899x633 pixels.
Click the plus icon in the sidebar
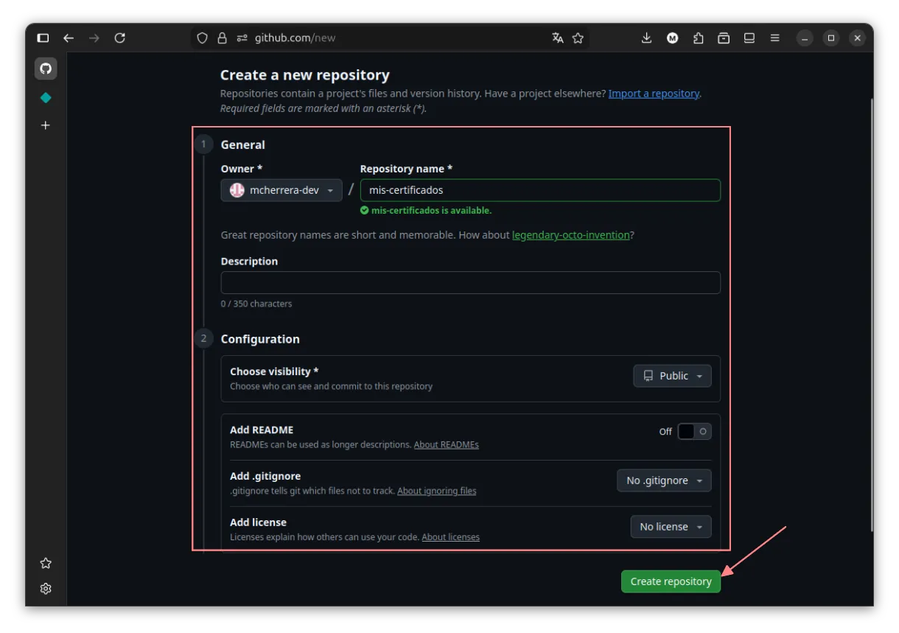[x=46, y=125]
